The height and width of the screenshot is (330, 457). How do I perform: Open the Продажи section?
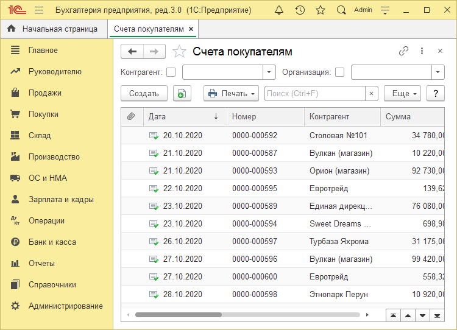(x=45, y=93)
